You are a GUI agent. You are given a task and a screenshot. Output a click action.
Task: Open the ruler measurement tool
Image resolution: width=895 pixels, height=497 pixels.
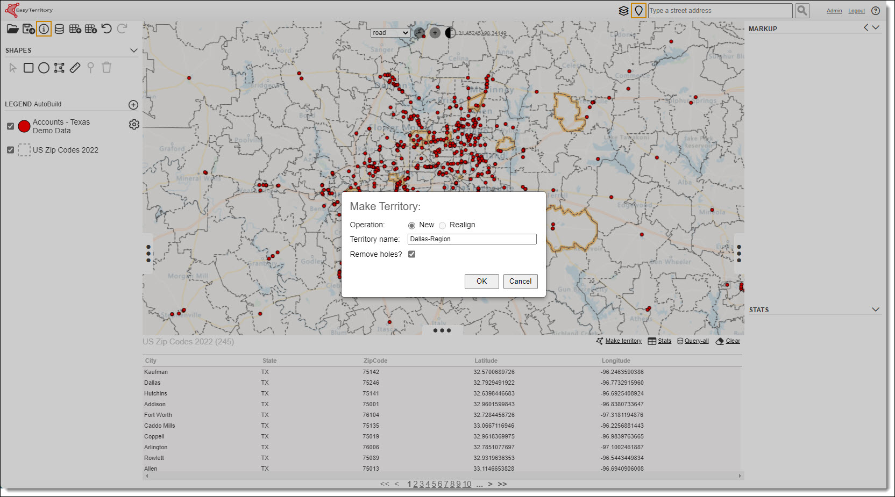(75, 68)
